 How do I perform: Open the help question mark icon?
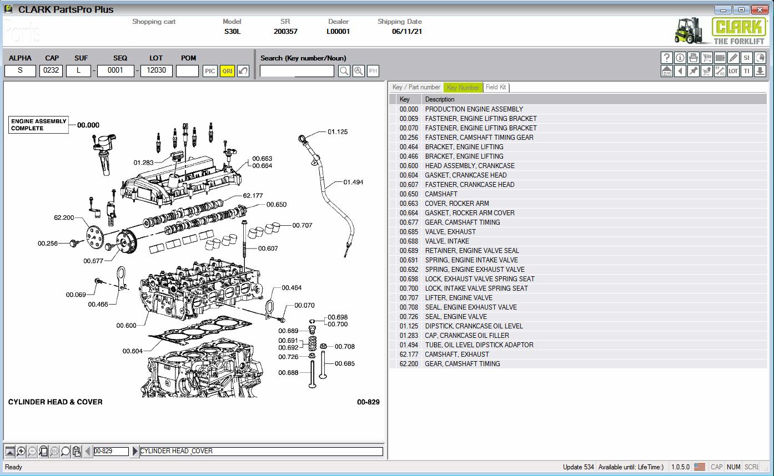click(667, 58)
